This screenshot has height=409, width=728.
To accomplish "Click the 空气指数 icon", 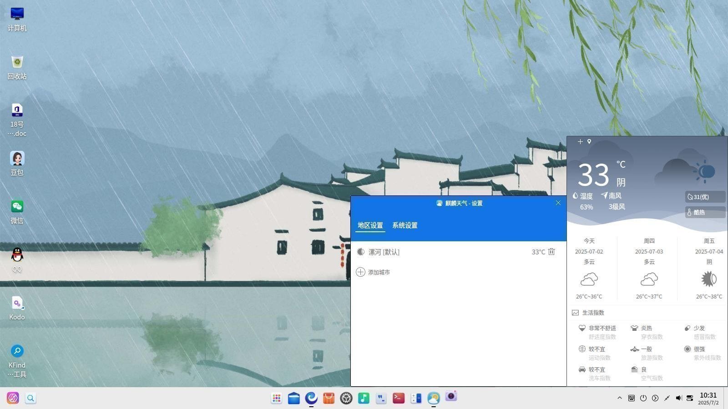I will pyautogui.click(x=634, y=369).
